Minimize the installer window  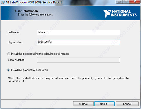[119, 2]
